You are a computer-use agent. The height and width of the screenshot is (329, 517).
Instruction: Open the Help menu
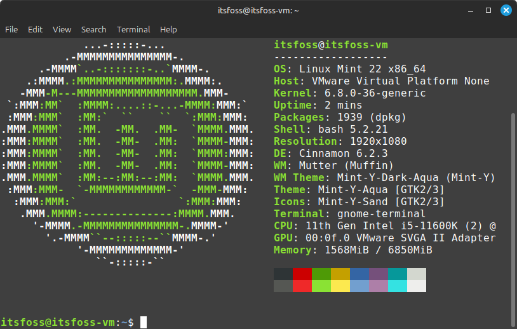coord(168,30)
